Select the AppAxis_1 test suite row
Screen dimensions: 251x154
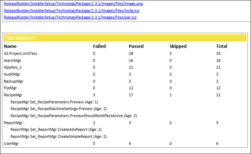tap(13, 67)
